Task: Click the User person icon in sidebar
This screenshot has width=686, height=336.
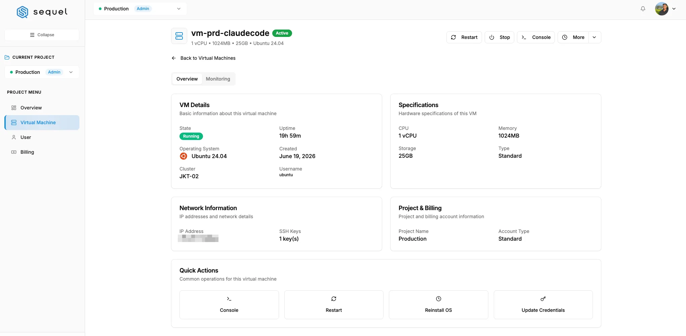Action: (14, 137)
